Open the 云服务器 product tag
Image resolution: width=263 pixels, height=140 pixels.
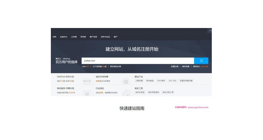(x=139, y=81)
